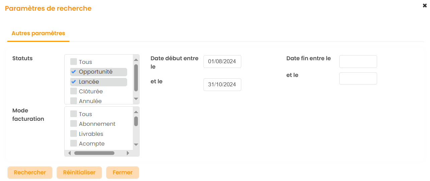Click the Date fin entre le field

[358, 62]
